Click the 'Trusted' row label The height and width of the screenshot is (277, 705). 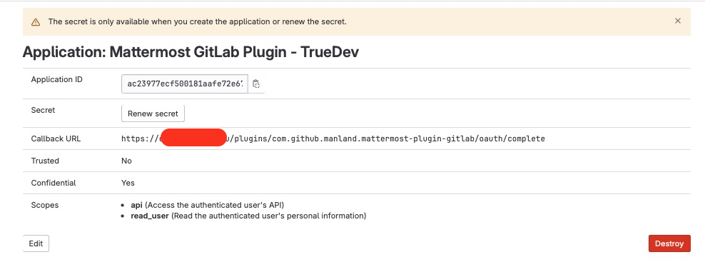pyautogui.click(x=45, y=161)
